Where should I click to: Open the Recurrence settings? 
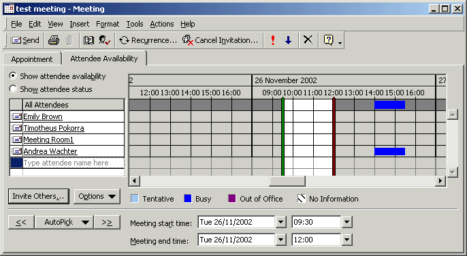pos(148,40)
